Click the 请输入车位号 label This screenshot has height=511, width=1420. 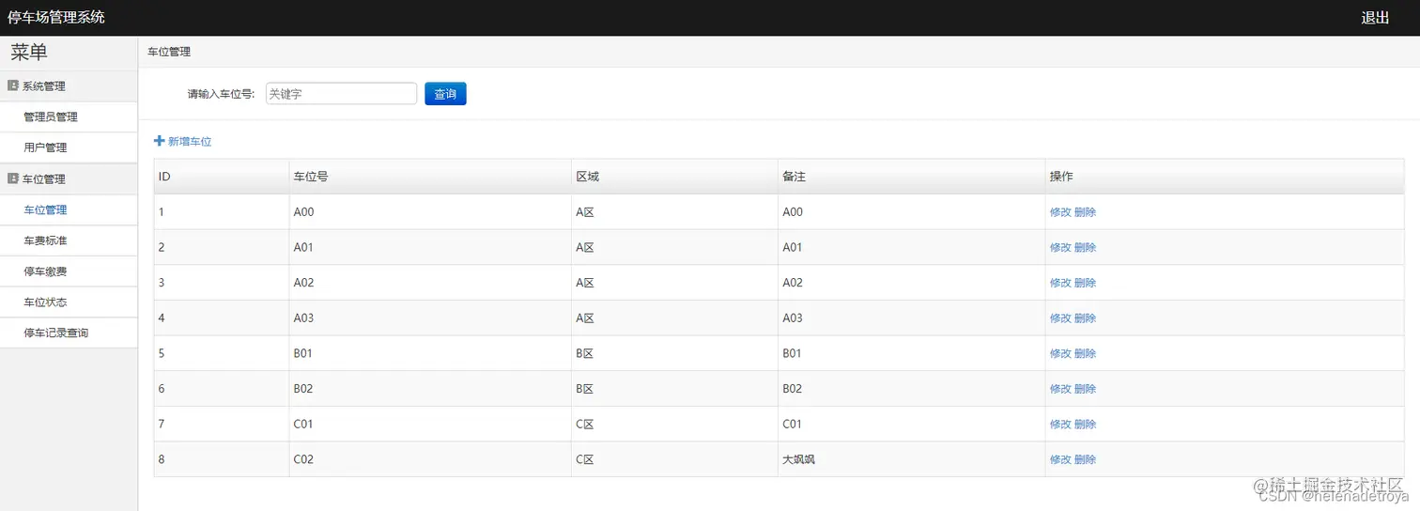(x=221, y=94)
